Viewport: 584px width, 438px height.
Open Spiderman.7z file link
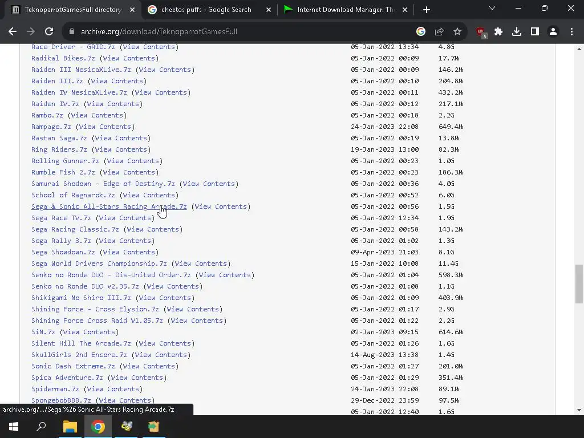[55, 389]
